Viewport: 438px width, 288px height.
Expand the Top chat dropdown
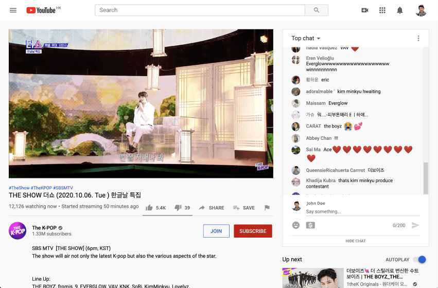[x=306, y=38]
